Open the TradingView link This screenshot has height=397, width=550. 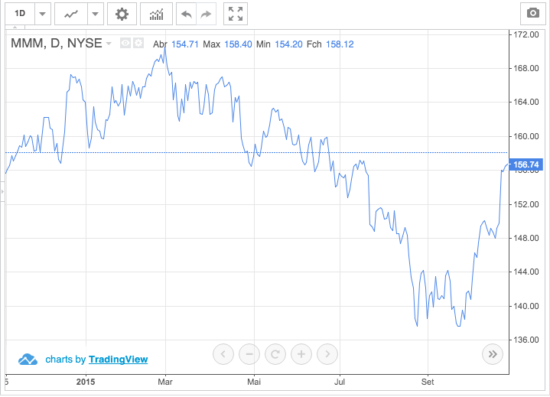pyautogui.click(x=118, y=359)
